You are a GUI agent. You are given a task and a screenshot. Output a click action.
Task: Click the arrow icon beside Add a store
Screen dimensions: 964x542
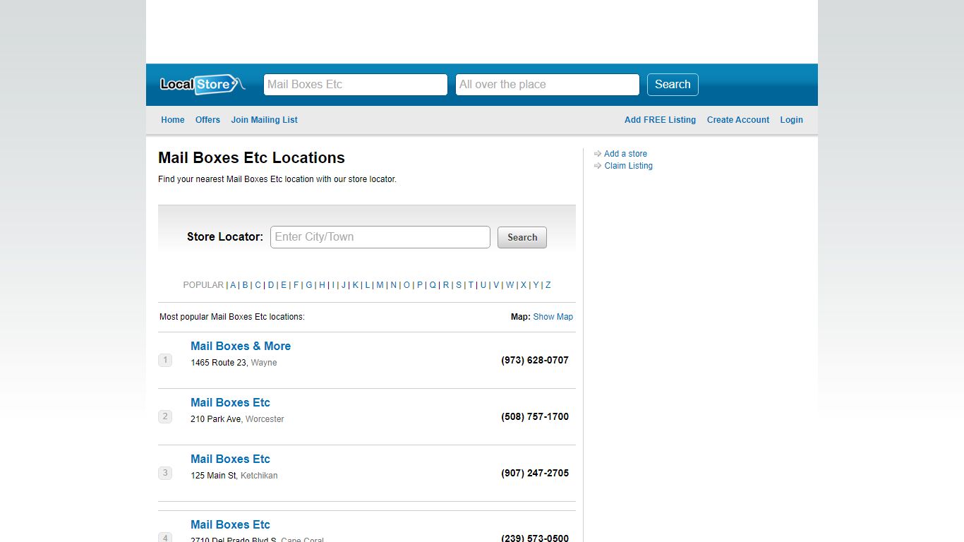point(598,154)
